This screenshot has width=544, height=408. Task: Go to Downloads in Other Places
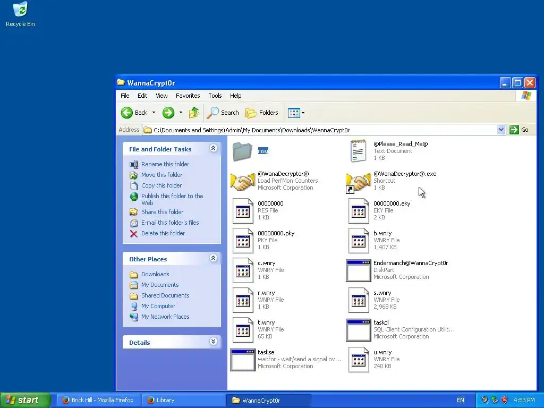tap(155, 274)
